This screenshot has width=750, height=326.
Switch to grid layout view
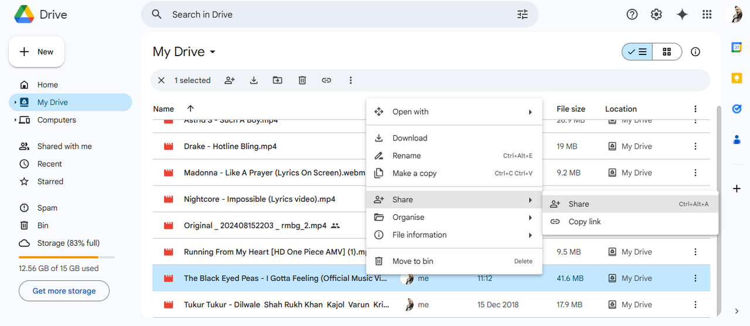pos(667,52)
